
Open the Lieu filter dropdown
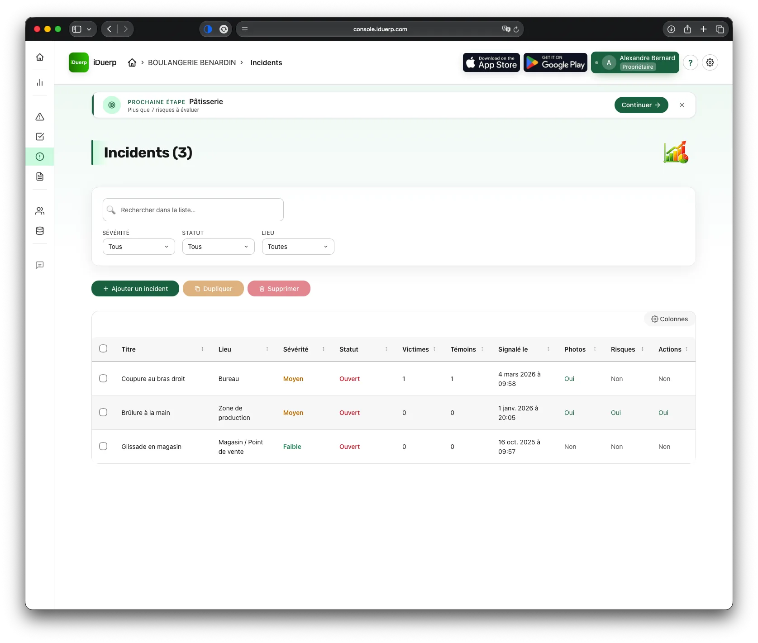pos(298,247)
